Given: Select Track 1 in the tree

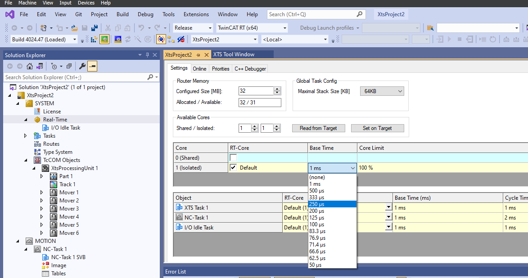Looking at the screenshot, I should point(68,184).
